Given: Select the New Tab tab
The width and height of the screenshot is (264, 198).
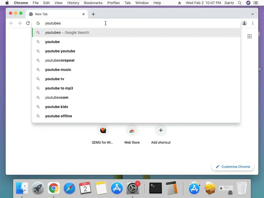Looking at the screenshot, I should [57, 14].
